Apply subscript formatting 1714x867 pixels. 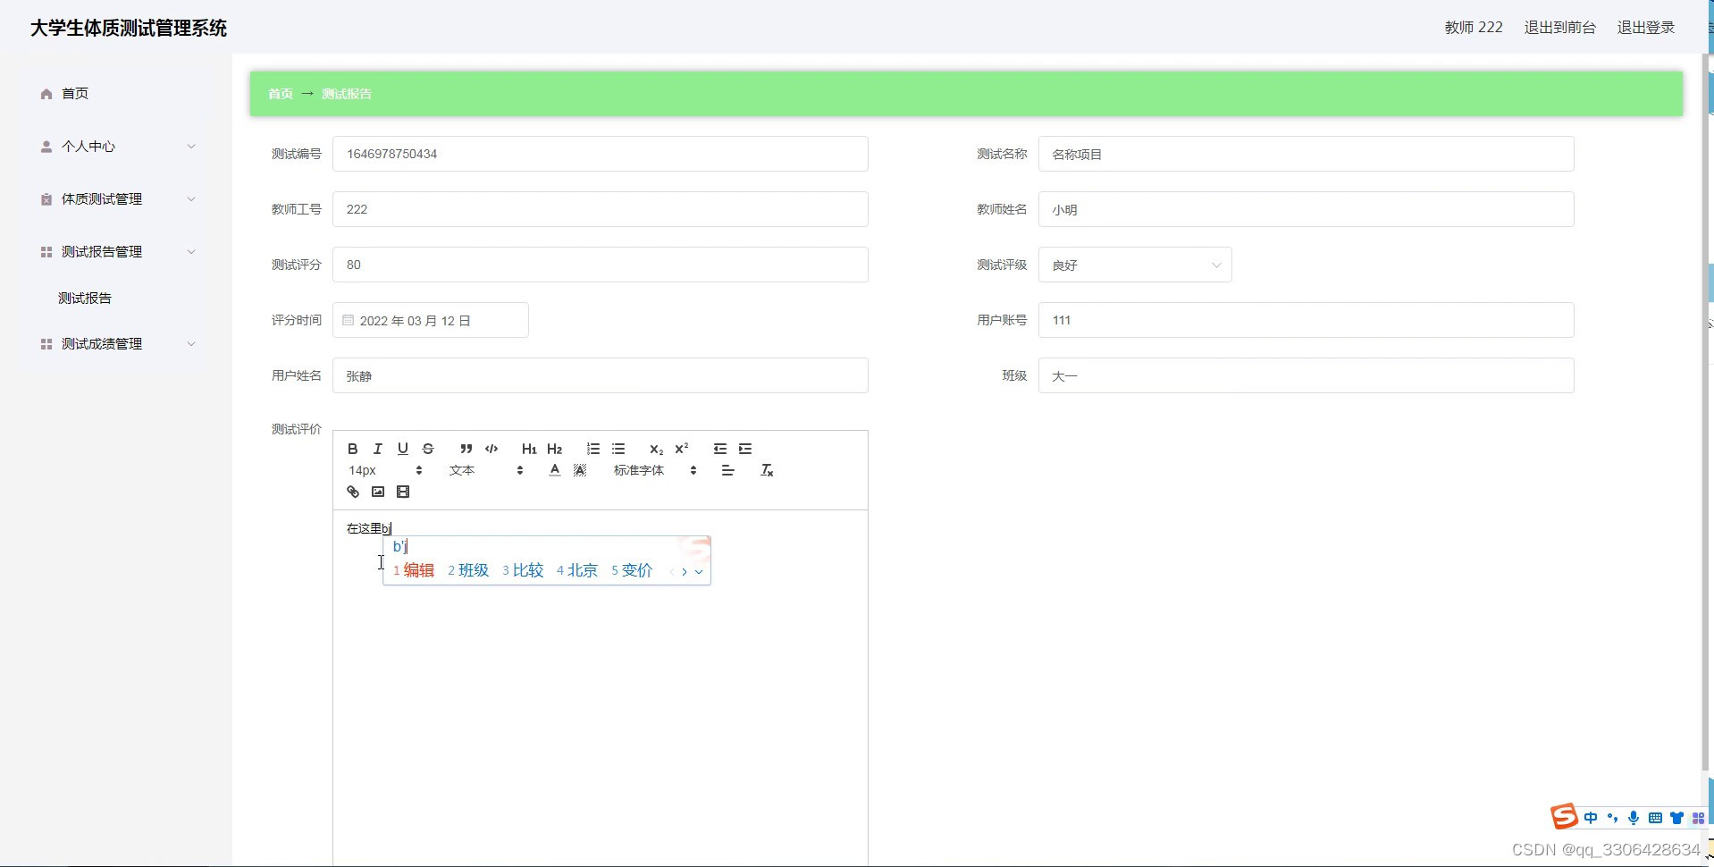656,449
